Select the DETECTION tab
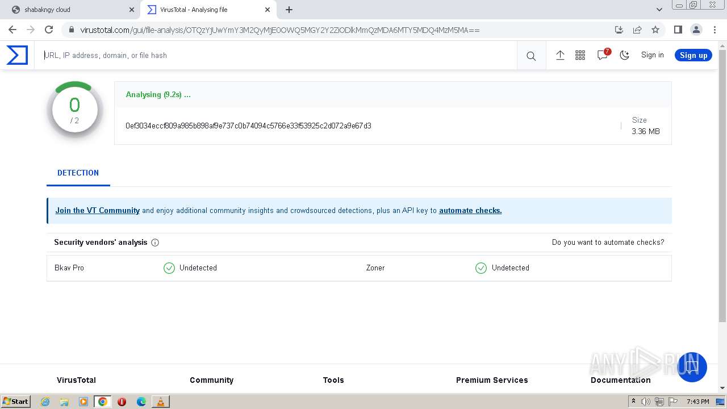The width and height of the screenshot is (727, 409). tap(78, 173)
